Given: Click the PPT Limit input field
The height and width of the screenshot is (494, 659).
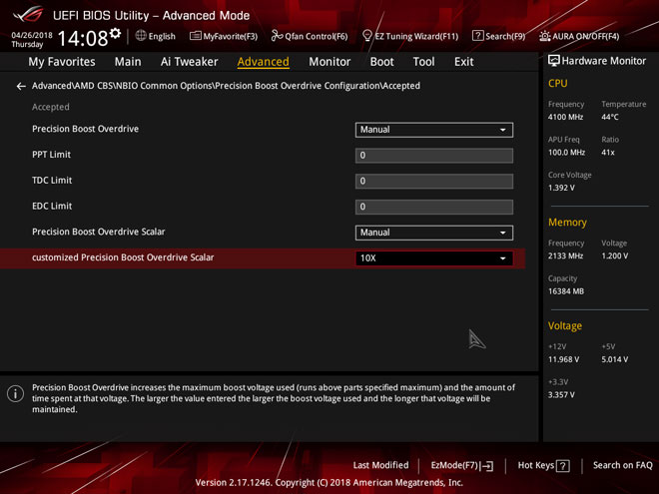Looking at the screenshot, I should tap(433, 156).
